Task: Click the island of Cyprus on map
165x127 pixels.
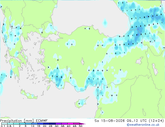Action: point(81,102)
